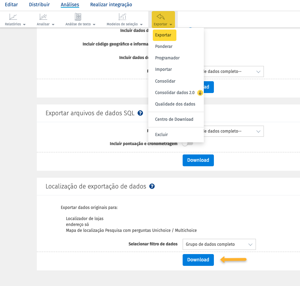Select the Analisar analysis icon
Screen dimensions: 300x286
click(43, 17)
